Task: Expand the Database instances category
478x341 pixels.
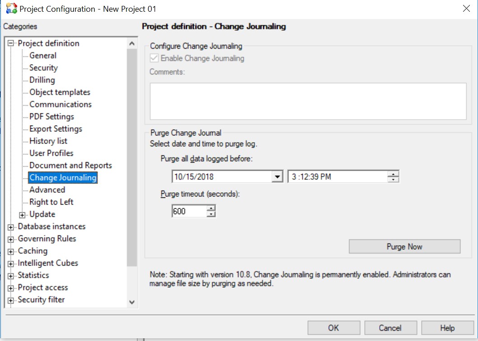Action: click(x=11, y=226)
